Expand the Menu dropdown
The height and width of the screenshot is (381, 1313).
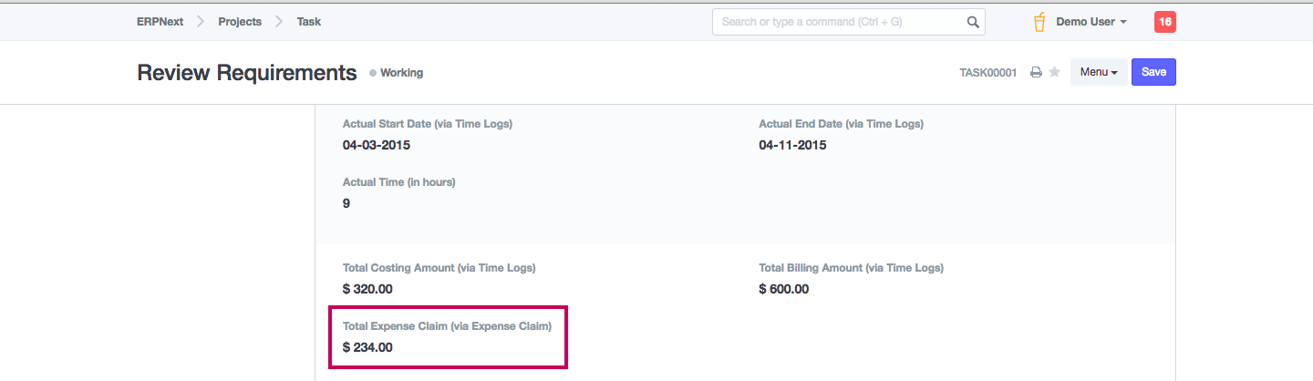tap(1098, 72)
